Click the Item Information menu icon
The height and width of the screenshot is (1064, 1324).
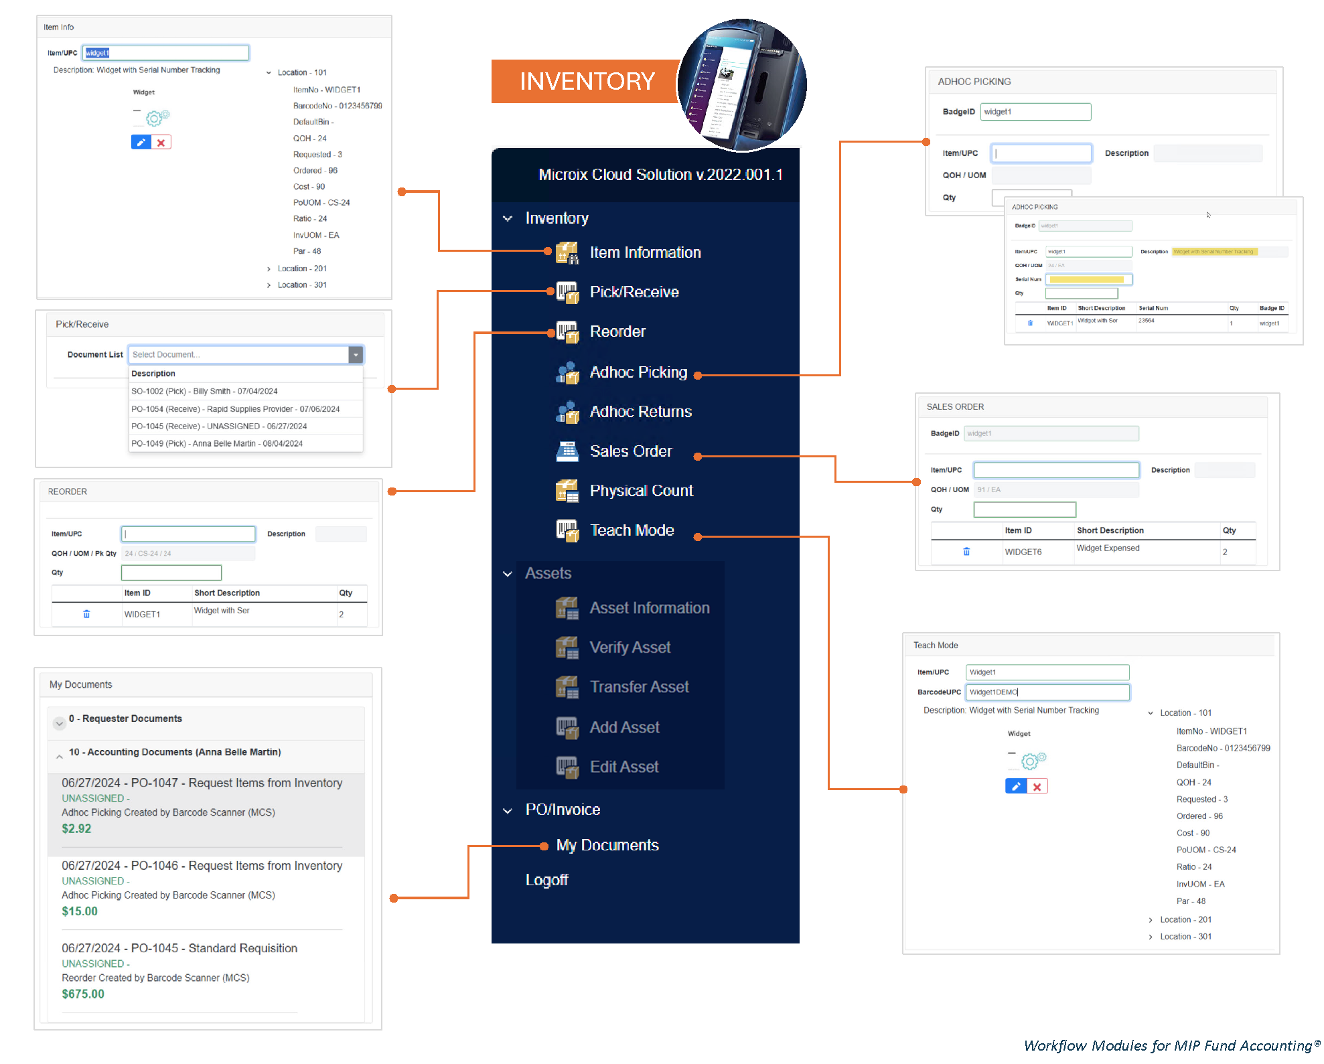(x=567, y=252)
